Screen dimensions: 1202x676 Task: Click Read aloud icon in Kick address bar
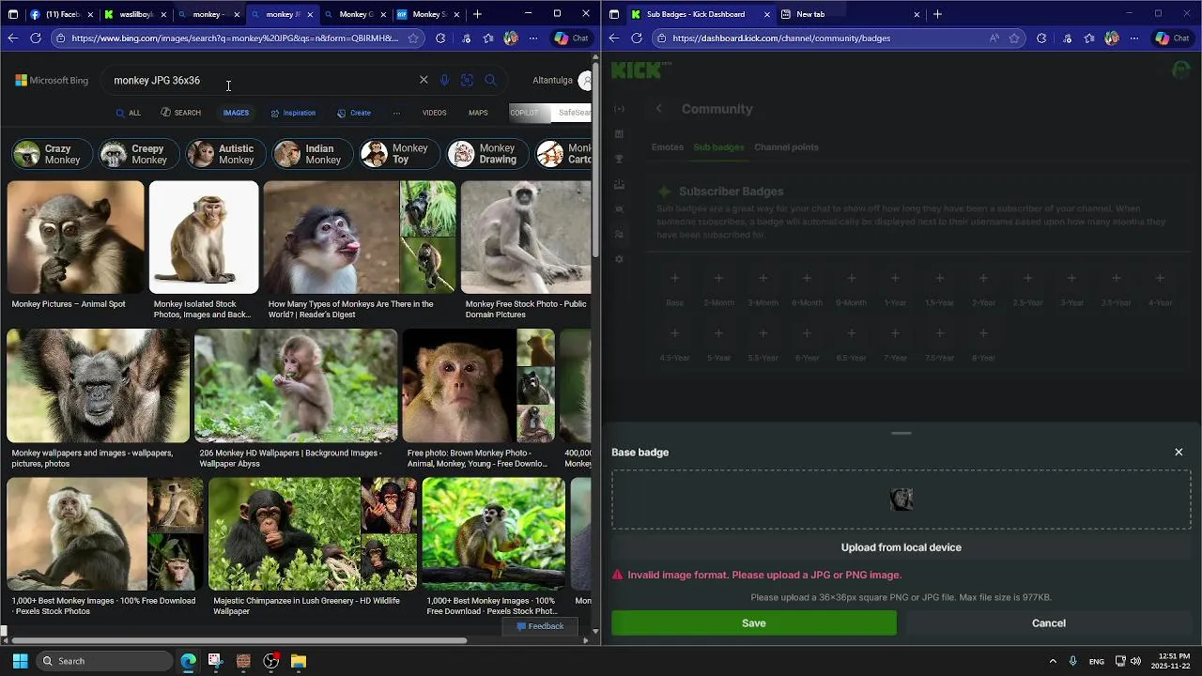994,38
